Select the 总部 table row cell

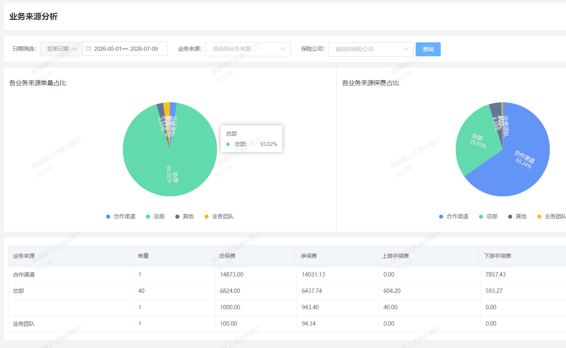pyautogui.click(x=71, y=291)
